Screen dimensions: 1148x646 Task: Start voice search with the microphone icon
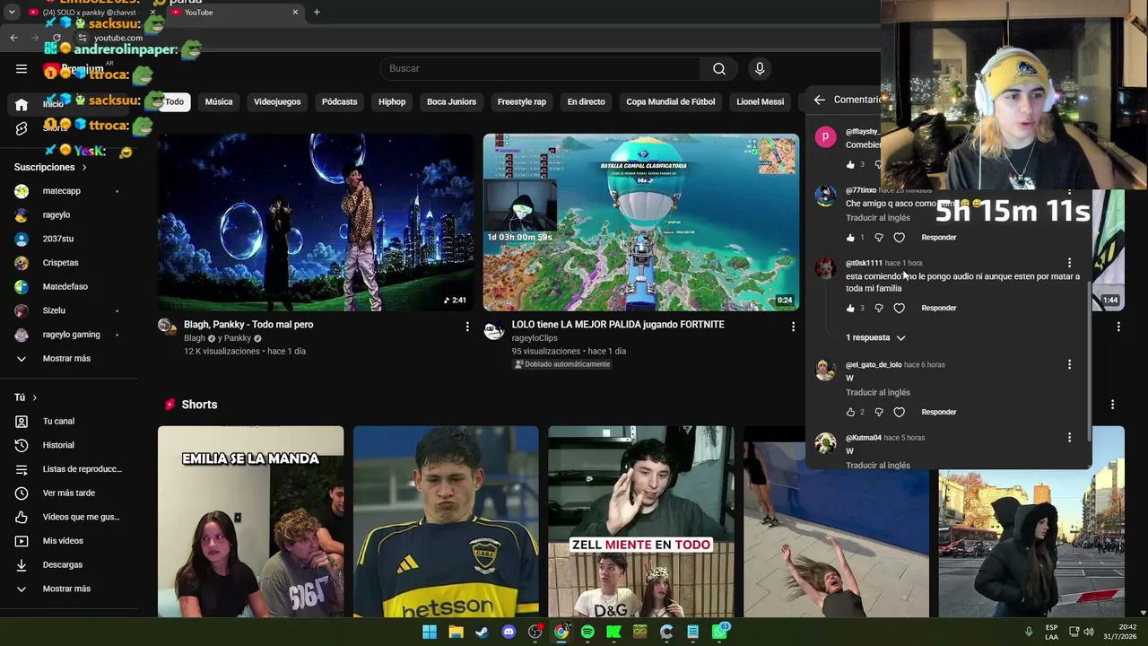point(760,69)
